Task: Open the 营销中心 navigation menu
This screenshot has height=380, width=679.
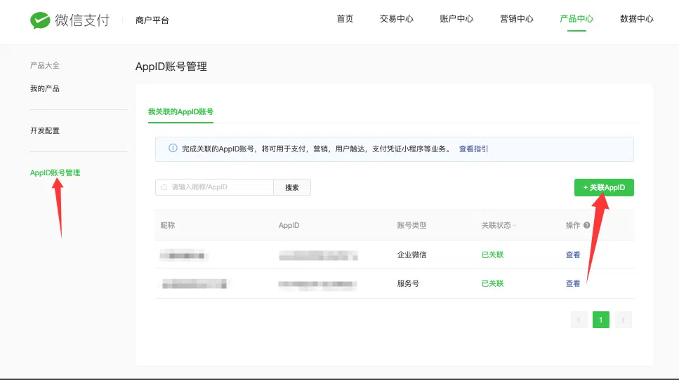Action: [517, 19]
